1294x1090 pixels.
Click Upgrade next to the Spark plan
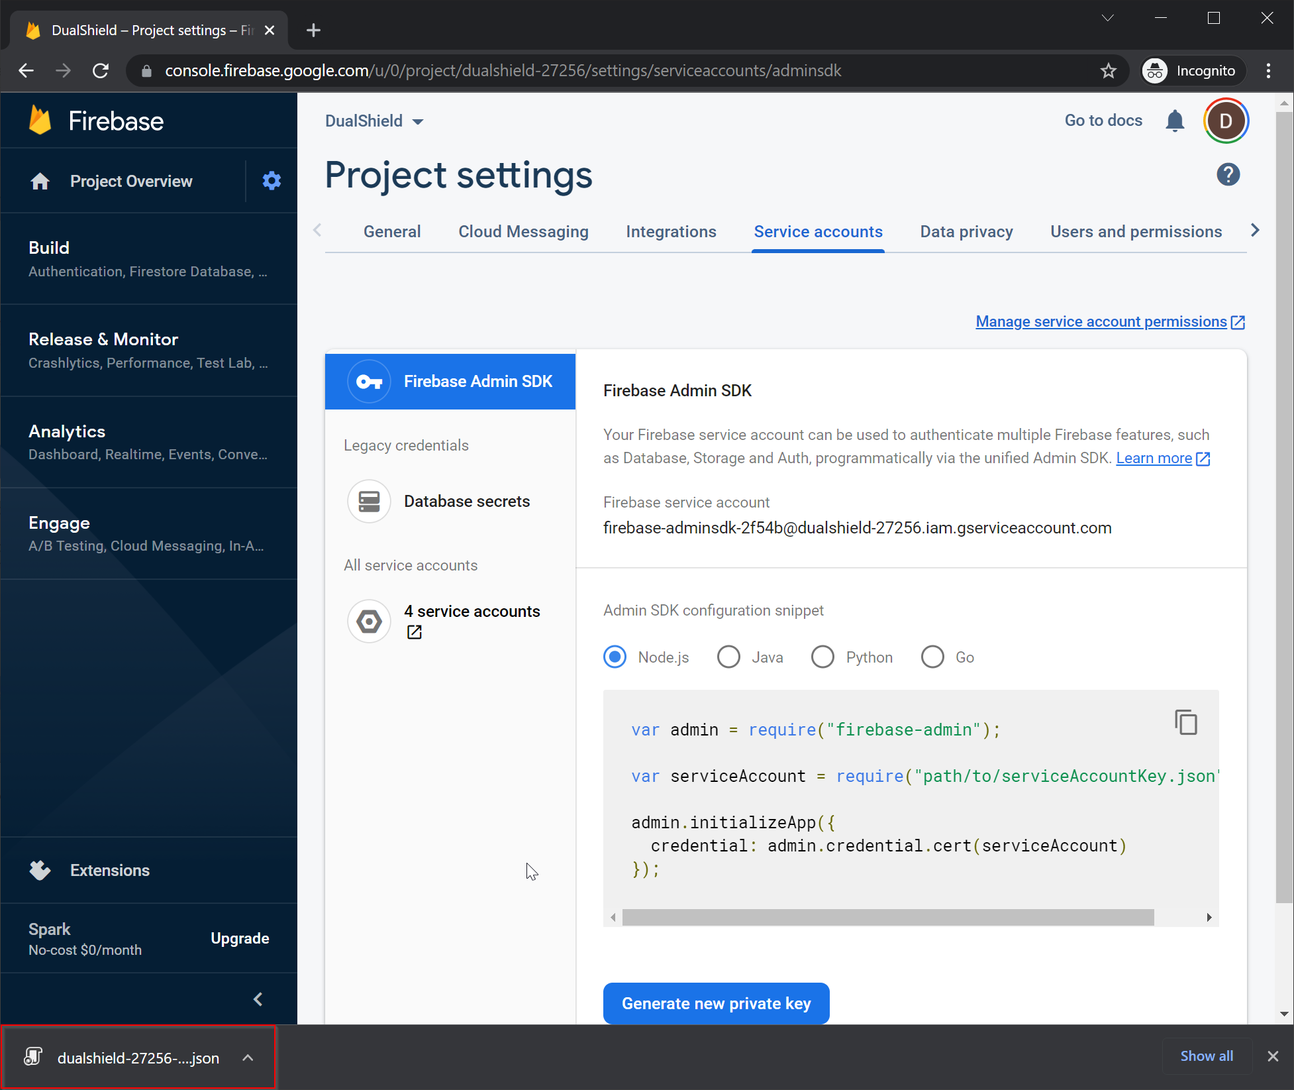point(240,938)
